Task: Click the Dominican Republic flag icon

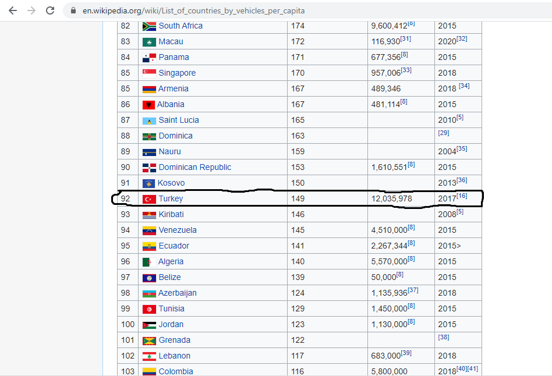Action: click(x=149, y=168)
